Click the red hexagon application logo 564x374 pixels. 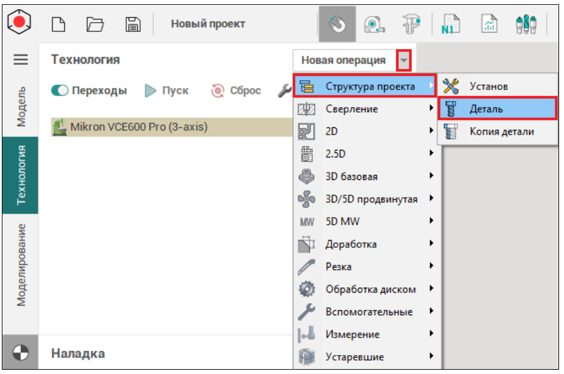tap(20, 23)
